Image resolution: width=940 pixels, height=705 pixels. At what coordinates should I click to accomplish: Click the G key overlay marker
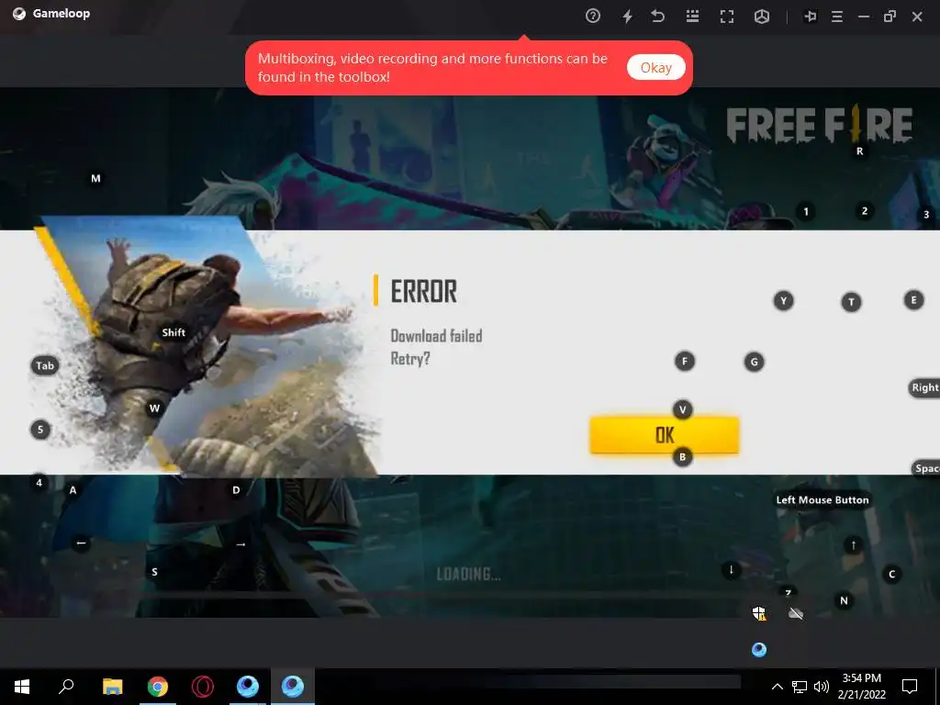pos(755,362)
